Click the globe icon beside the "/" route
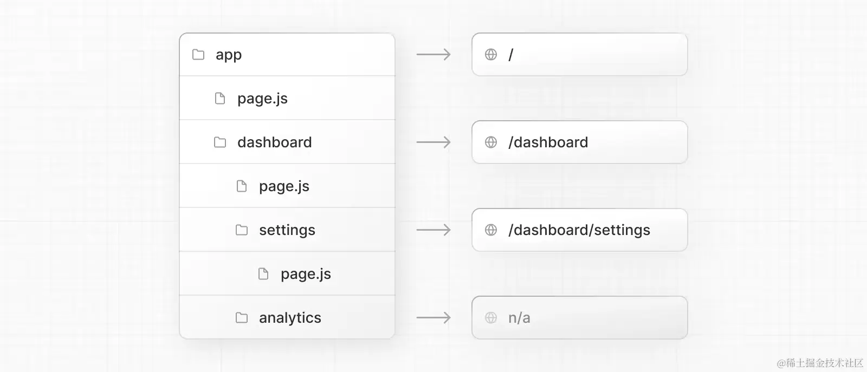 coord(491,55)
